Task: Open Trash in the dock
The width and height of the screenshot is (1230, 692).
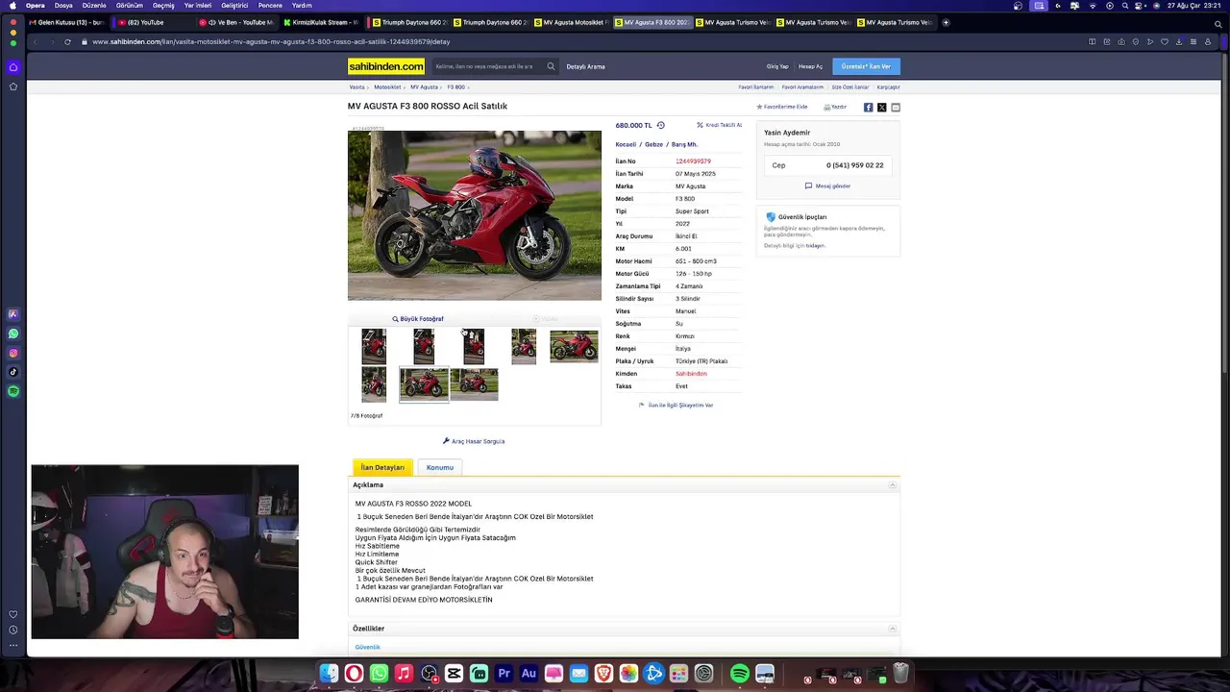Action: (x=900, y=674)
